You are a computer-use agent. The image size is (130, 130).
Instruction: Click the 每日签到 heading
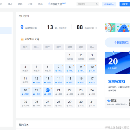point(24,16)
